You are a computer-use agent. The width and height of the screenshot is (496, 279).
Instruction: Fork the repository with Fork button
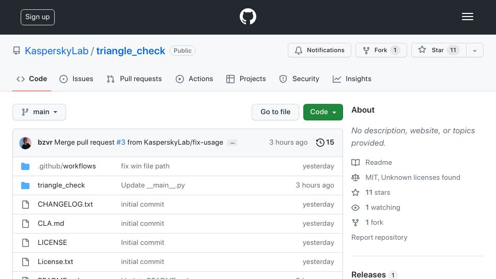point(381,50)
